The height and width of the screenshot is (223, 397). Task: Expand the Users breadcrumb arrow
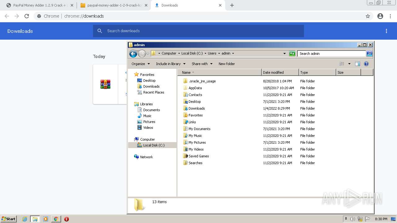[x=219, y=53]
